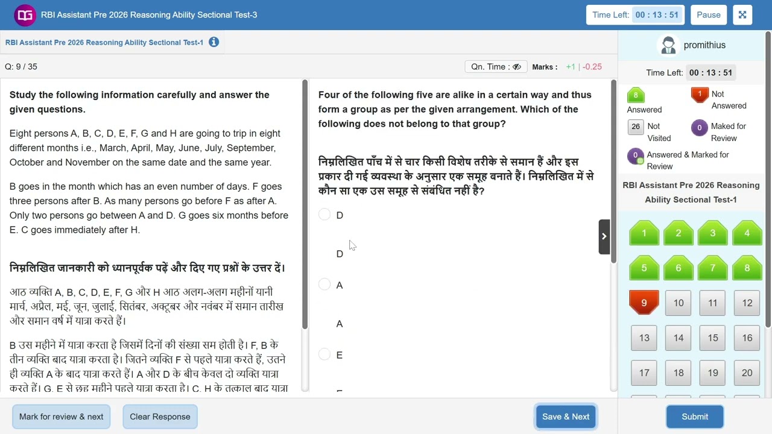Go to question 5
This screenshot has height=434, width=772.
pos(644,268)
